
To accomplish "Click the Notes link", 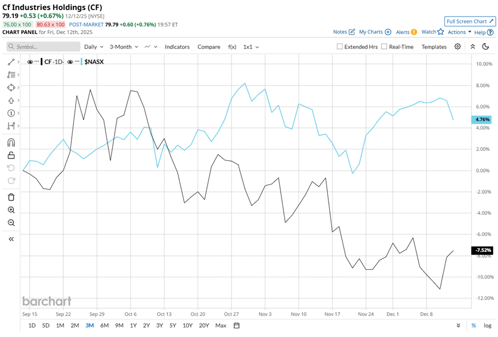I will [340, 32].
